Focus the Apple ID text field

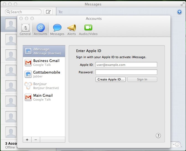tap(126, 65)
